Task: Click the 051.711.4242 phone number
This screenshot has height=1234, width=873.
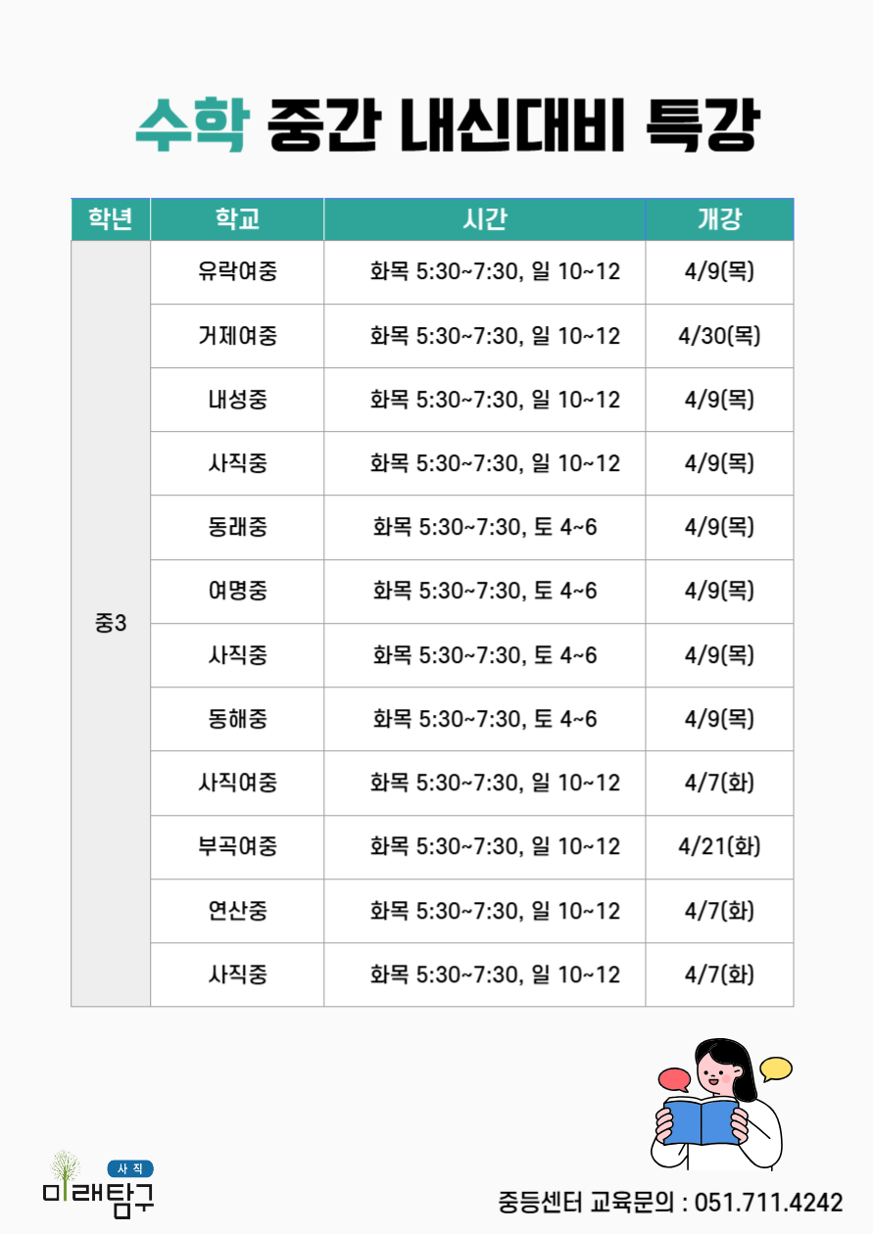Action: (x=768, y=1202)
